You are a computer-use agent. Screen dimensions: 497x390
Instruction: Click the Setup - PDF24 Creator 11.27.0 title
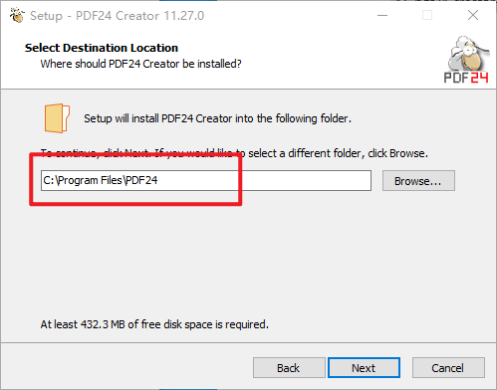(x=117, y=16)
